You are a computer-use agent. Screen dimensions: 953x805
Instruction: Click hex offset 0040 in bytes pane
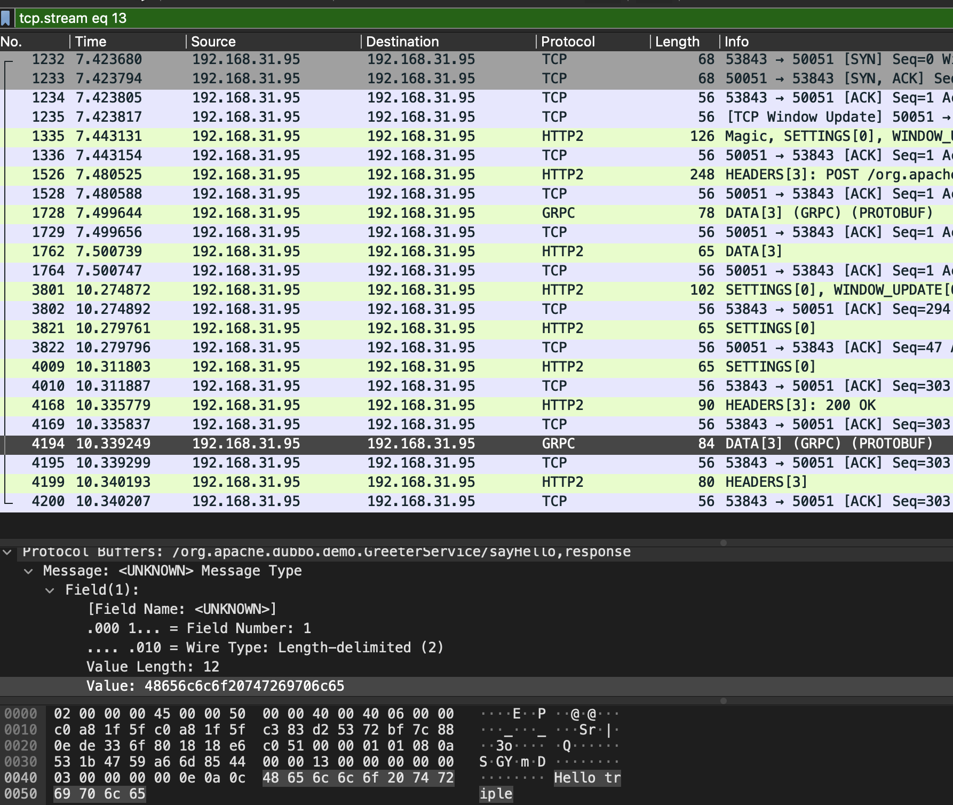(21, 778)
